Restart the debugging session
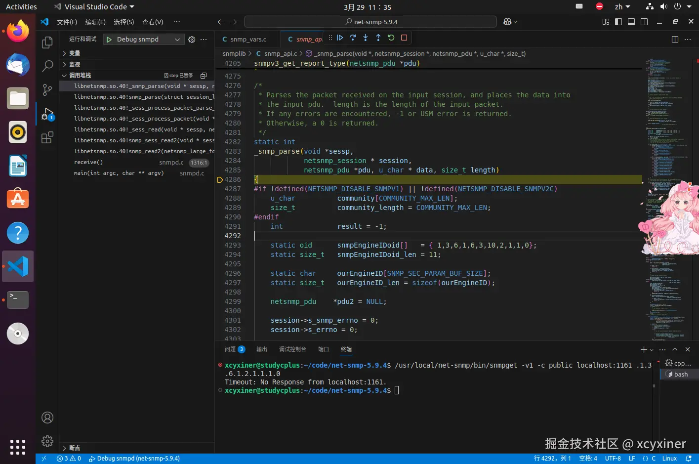The image size is (699, 464). [391, 38]
